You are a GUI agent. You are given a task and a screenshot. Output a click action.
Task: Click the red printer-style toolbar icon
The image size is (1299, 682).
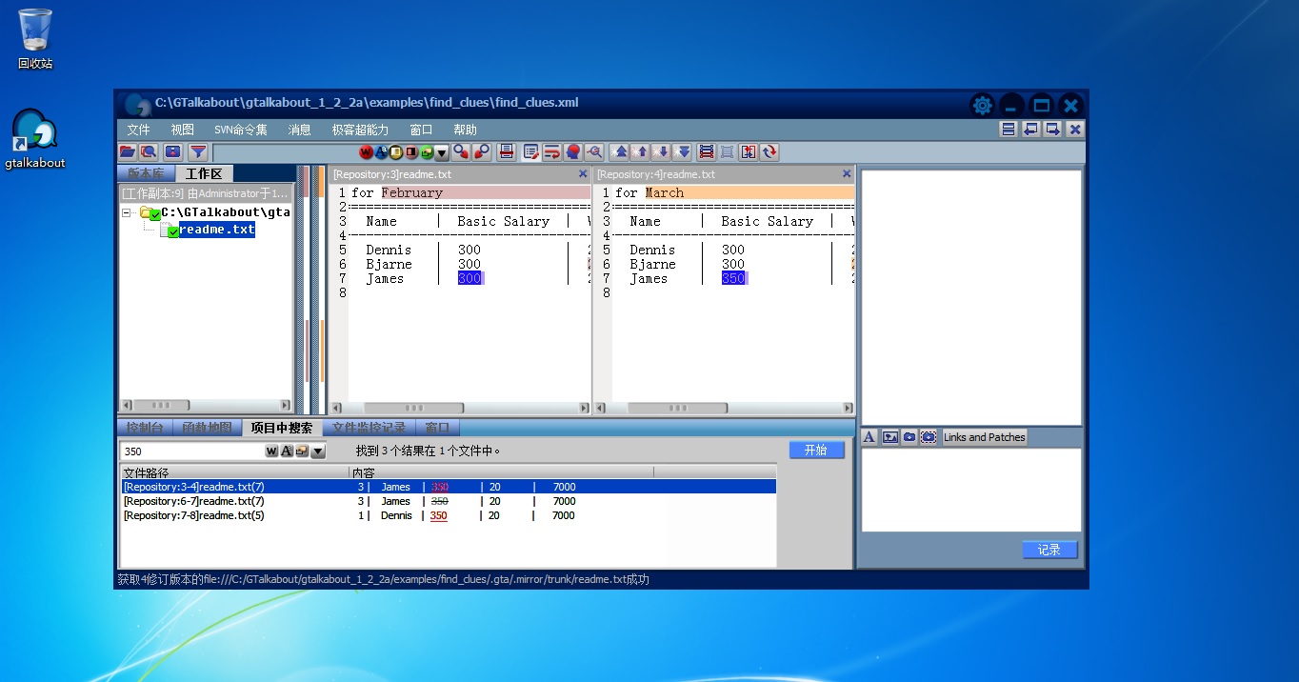pyautogui.click(x=507, y=151)
